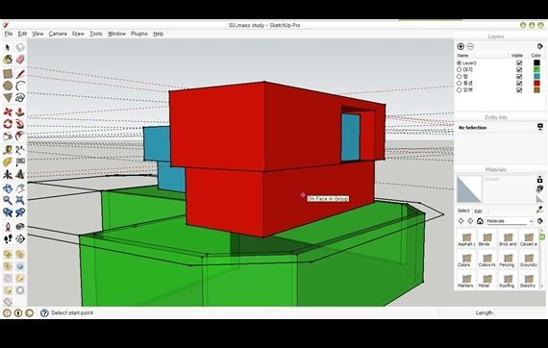548x348 pixels.
Task: Set Layer0 as the active layer
Action: [460, 63]
